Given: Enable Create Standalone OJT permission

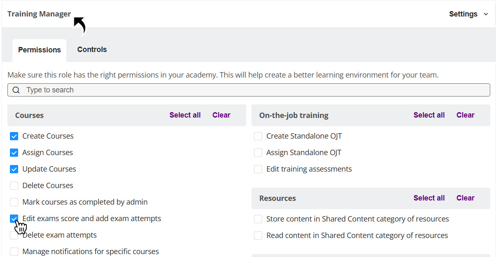Looking at the screenshot, I should click(258, 136).
